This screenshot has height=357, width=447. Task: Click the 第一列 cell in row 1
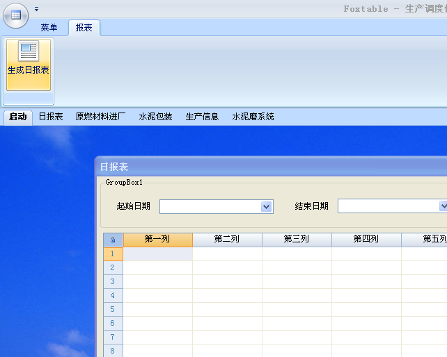tap(157, 254)
